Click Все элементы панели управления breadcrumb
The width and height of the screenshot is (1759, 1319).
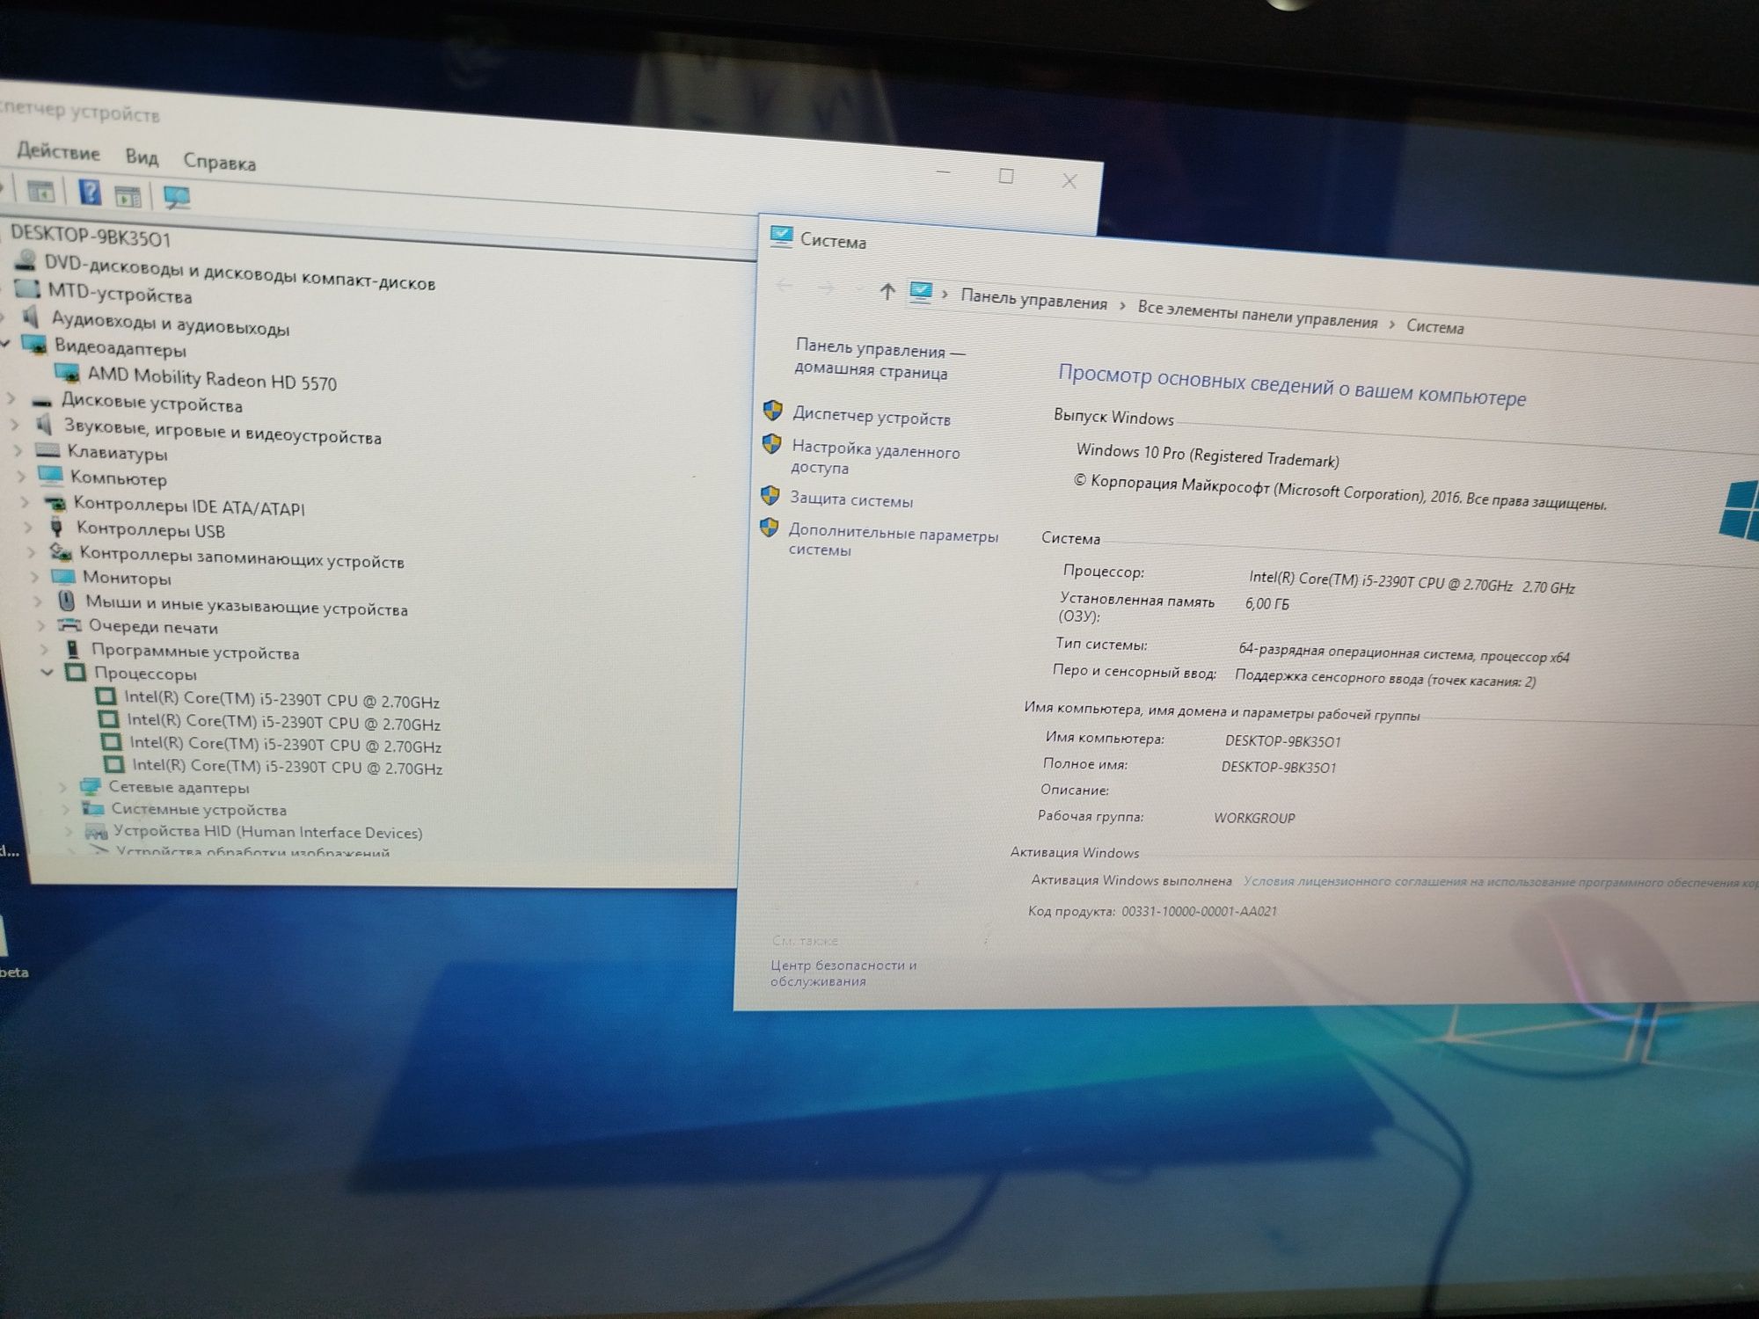coord(1258,315)
